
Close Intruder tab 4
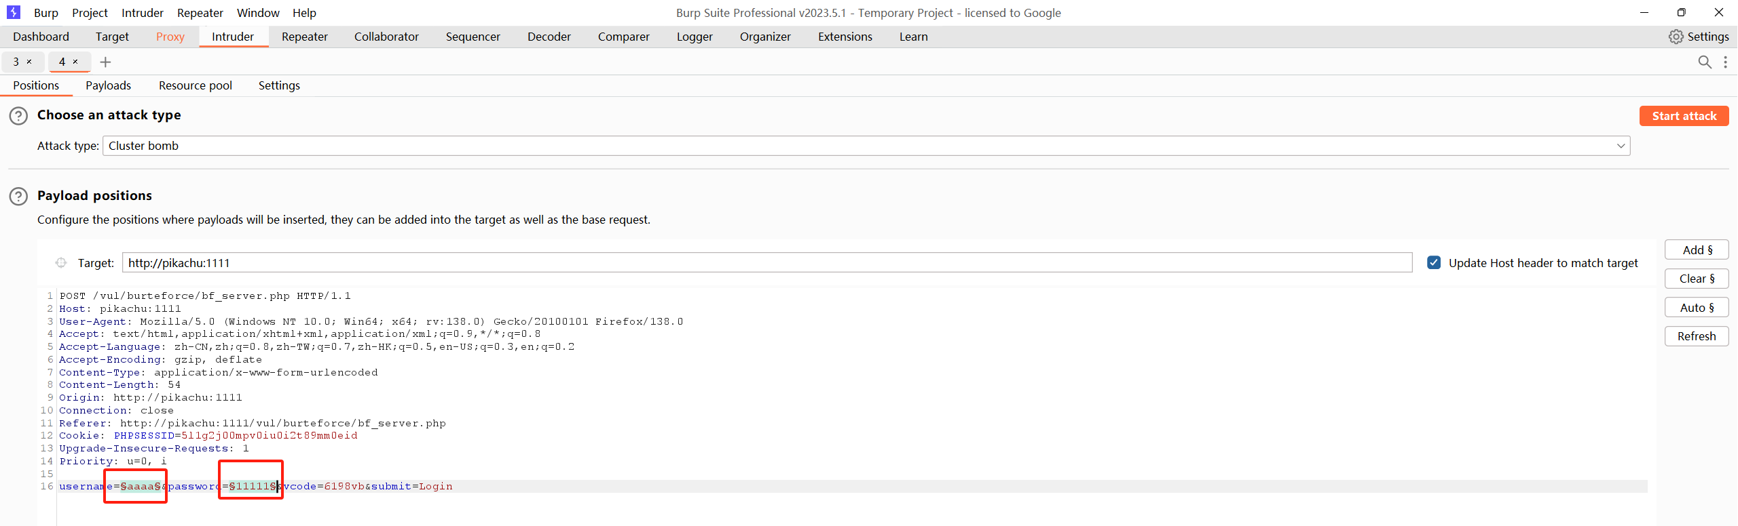pyautogui.click(x=75, y=62)
